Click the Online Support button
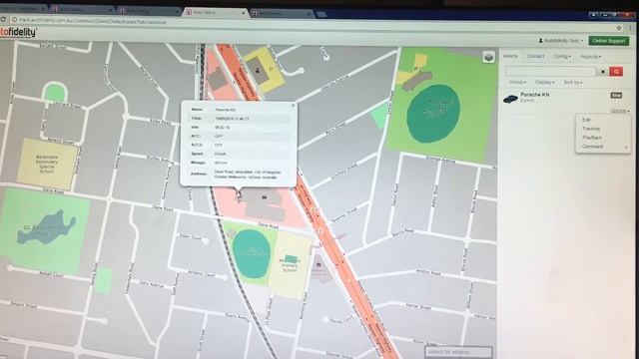Image resolution: width=639 pixels, height=359 pixels. click(609, 41)
